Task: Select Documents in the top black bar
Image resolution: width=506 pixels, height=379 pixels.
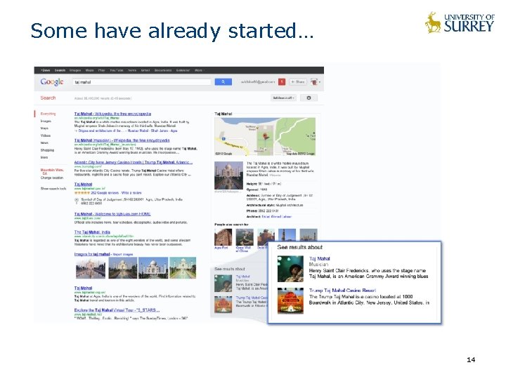Action: (163, 70)
